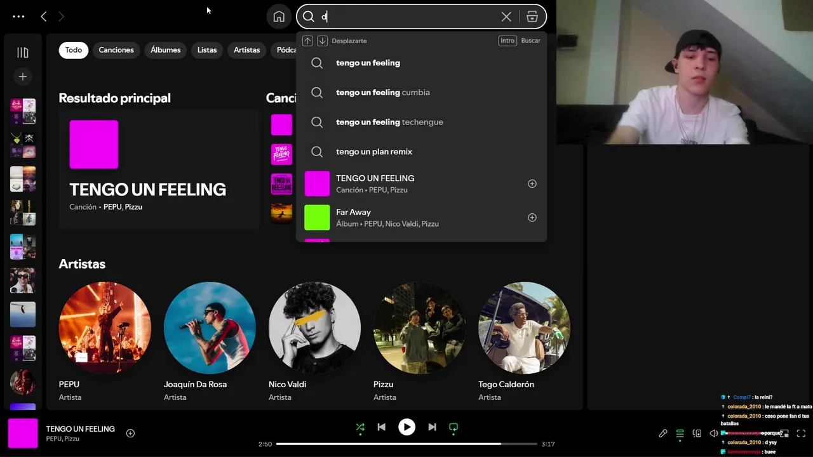Open the Home page button
The height and width of the screenshot is (457, 813).
click(279, 17)
